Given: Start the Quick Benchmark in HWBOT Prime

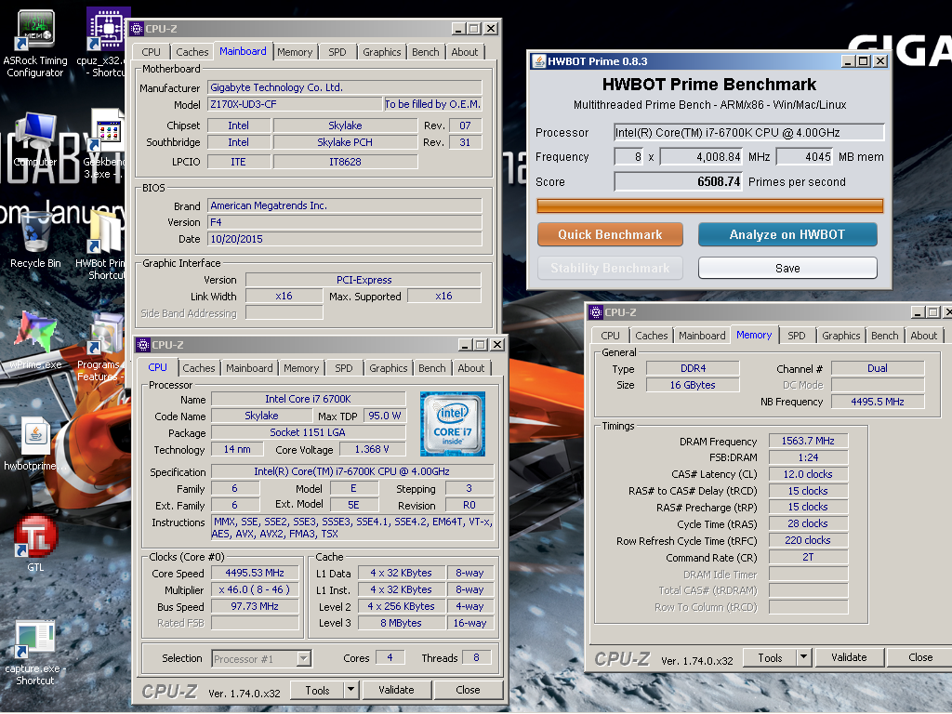Looking at the screenshot, I should click(x=610, y=234).
